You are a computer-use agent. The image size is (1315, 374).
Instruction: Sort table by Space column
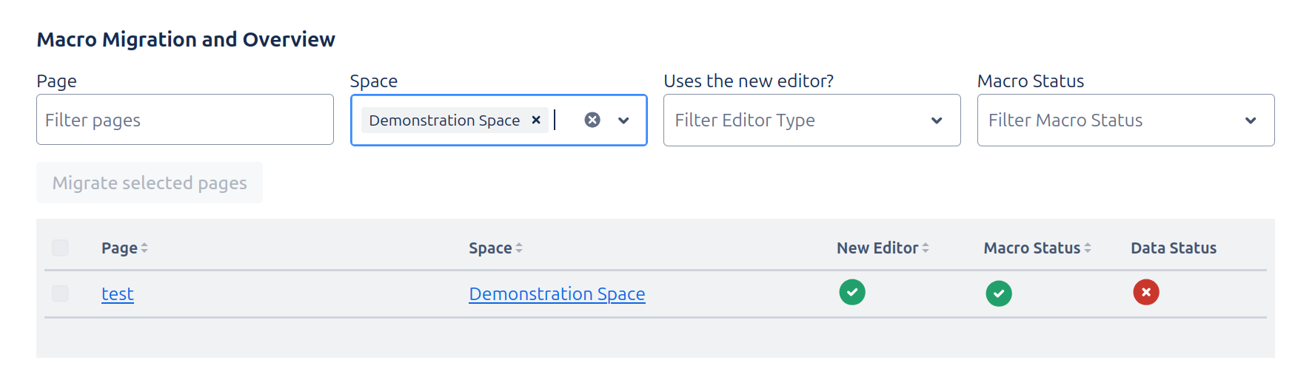click(495, 248)
